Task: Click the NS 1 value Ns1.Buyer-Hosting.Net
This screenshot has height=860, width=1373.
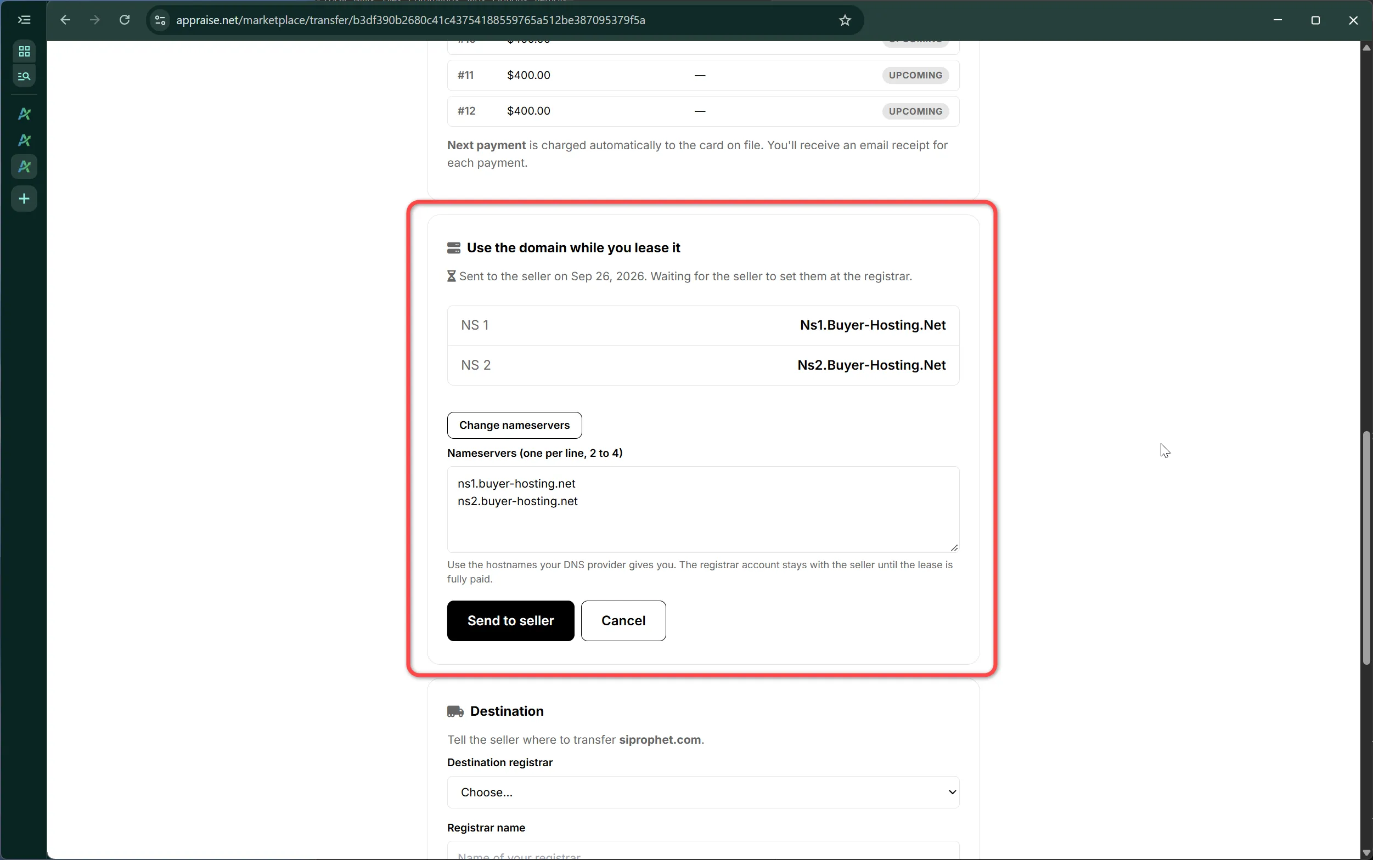Action: pyautogui.click(x=873, y=325)
